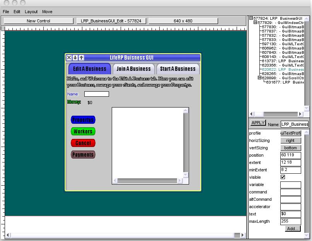This screenshot has height=241, width=312.
Task: Open the vertSizing dropdown showing bottom
Action: coord(290,148)
